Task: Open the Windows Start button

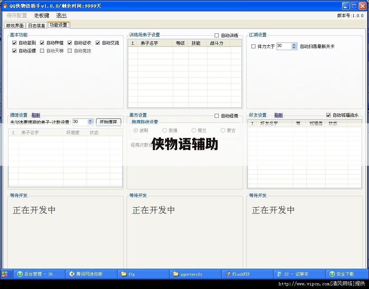Action: [x=5, y=274]
